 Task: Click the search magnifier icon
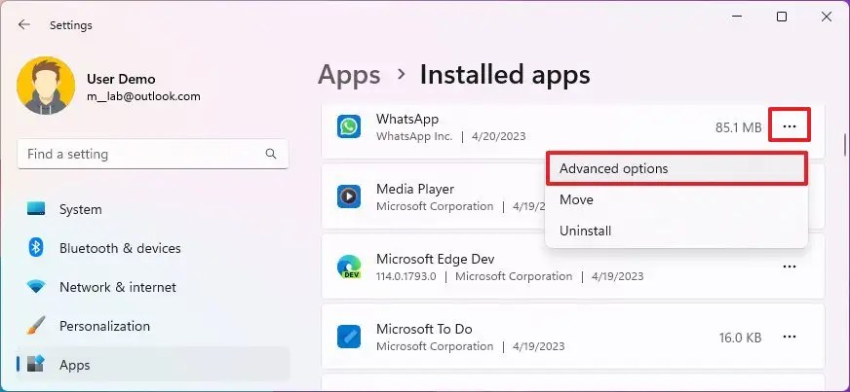(271, 154)
